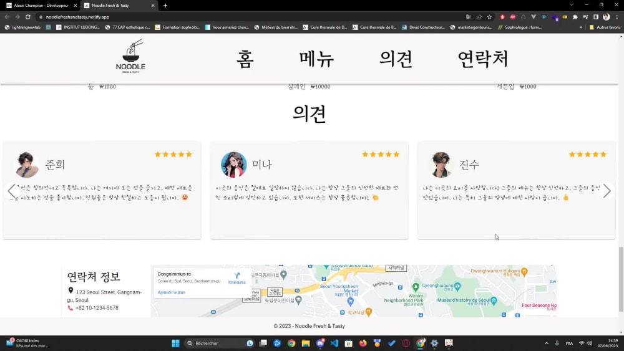Viewport: 624px width, 351px height.
Task: Click 진수's avatar picture
Action: (441, 164)
